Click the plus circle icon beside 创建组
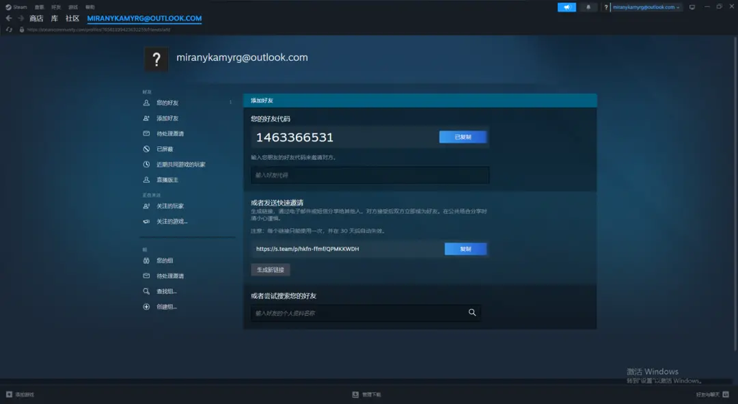Screen dimensions: 738x404 coord(146,306)
